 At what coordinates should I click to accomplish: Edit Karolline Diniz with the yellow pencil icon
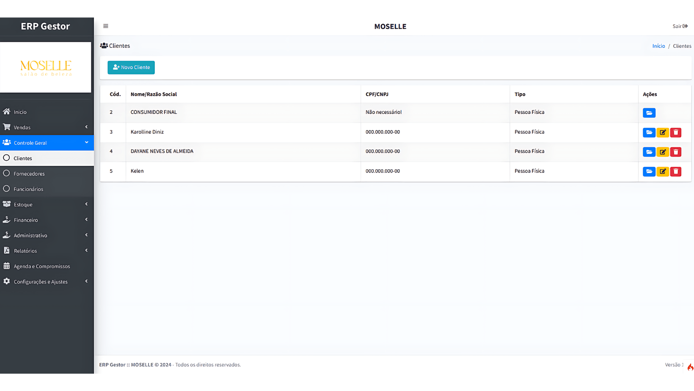(x=662, y=132)
